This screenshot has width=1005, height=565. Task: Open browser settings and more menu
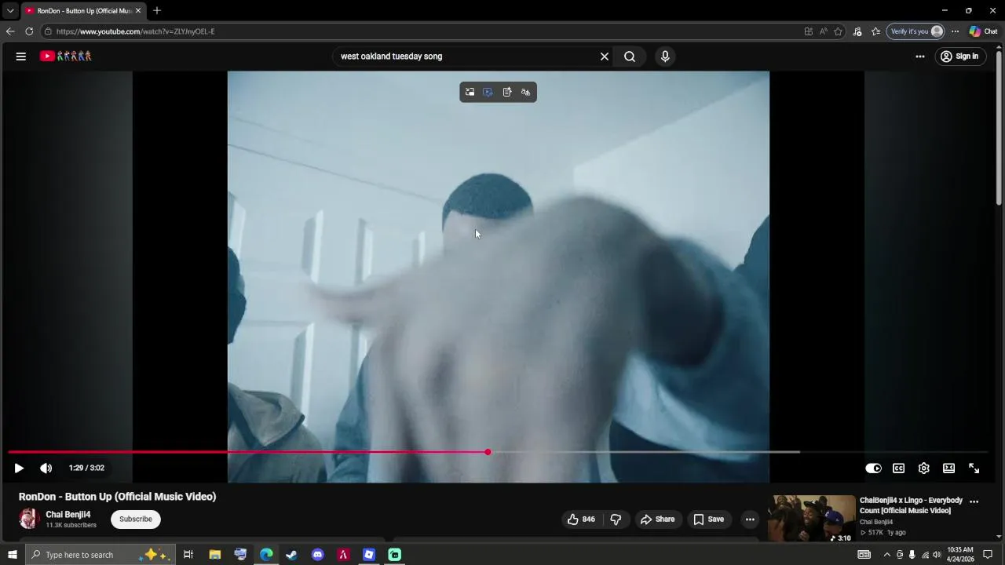955,31
